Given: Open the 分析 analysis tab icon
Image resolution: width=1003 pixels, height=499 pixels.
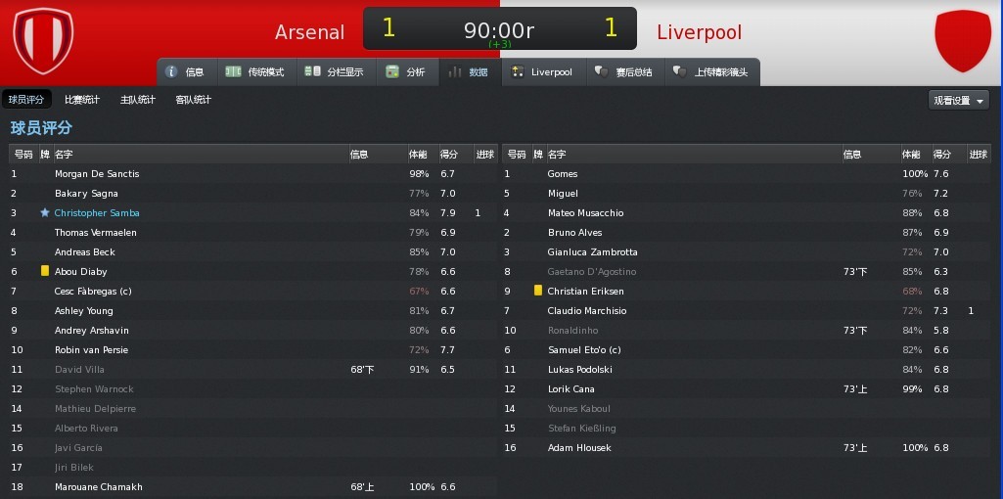Looking at the screenshot, I should (x=392, y=71).
